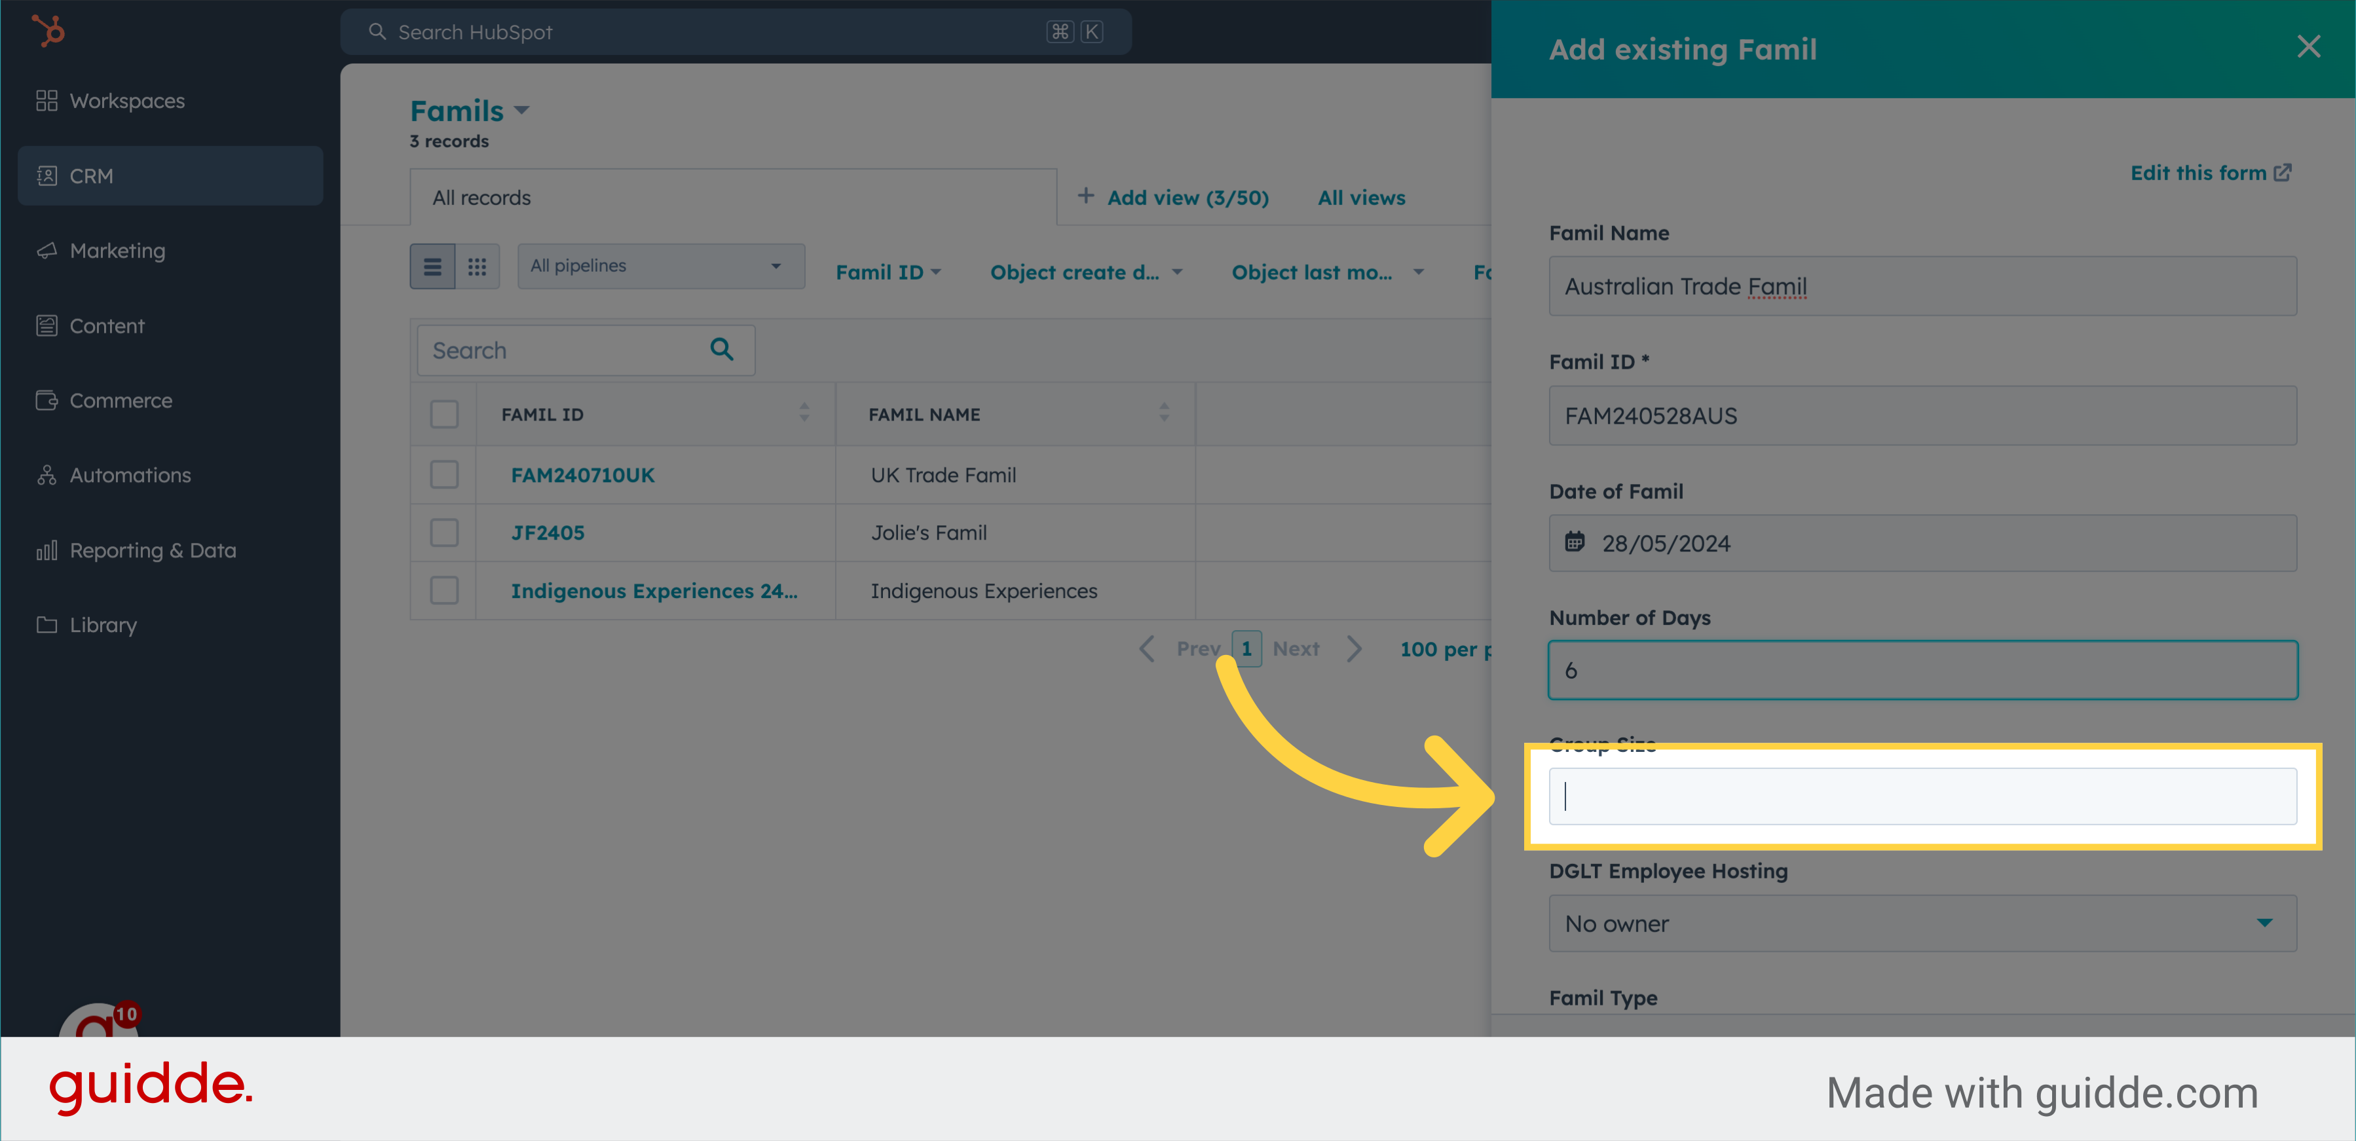Image resolution: width=2356 pixels, height=1141 pixels.
Task: Click the HubSpot sprocket logo
Action: 48,31
